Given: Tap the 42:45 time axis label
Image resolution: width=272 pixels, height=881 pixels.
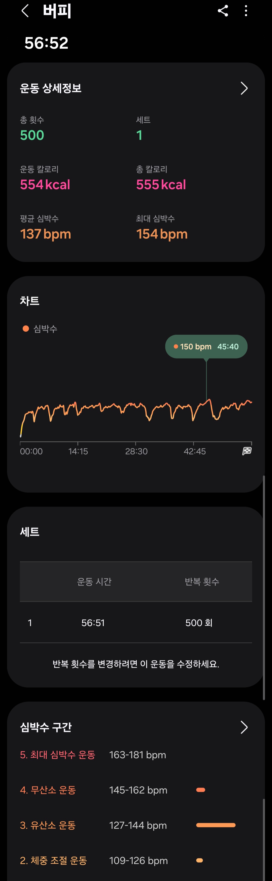Looking at the screenshot, I should [x=194, y=451].
